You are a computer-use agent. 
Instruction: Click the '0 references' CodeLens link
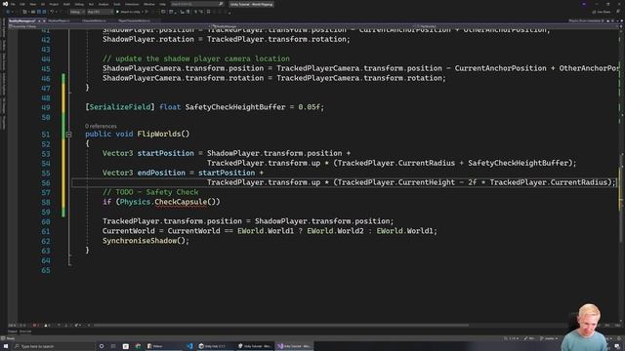[101, 126]
